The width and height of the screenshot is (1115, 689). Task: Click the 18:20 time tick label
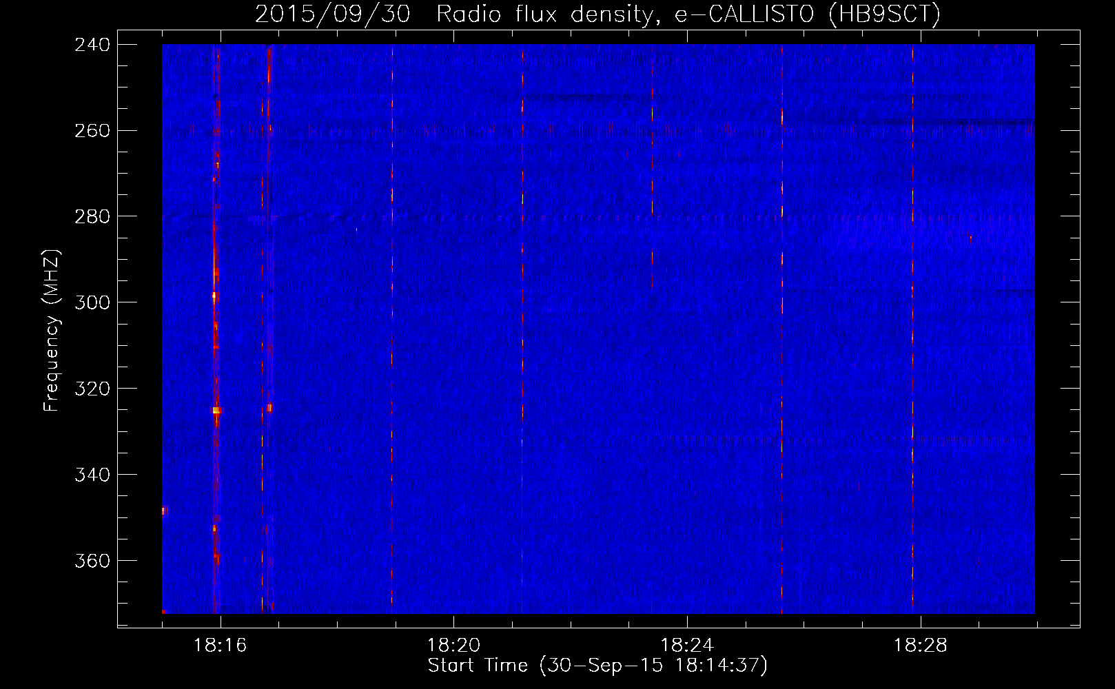(453, 645)
